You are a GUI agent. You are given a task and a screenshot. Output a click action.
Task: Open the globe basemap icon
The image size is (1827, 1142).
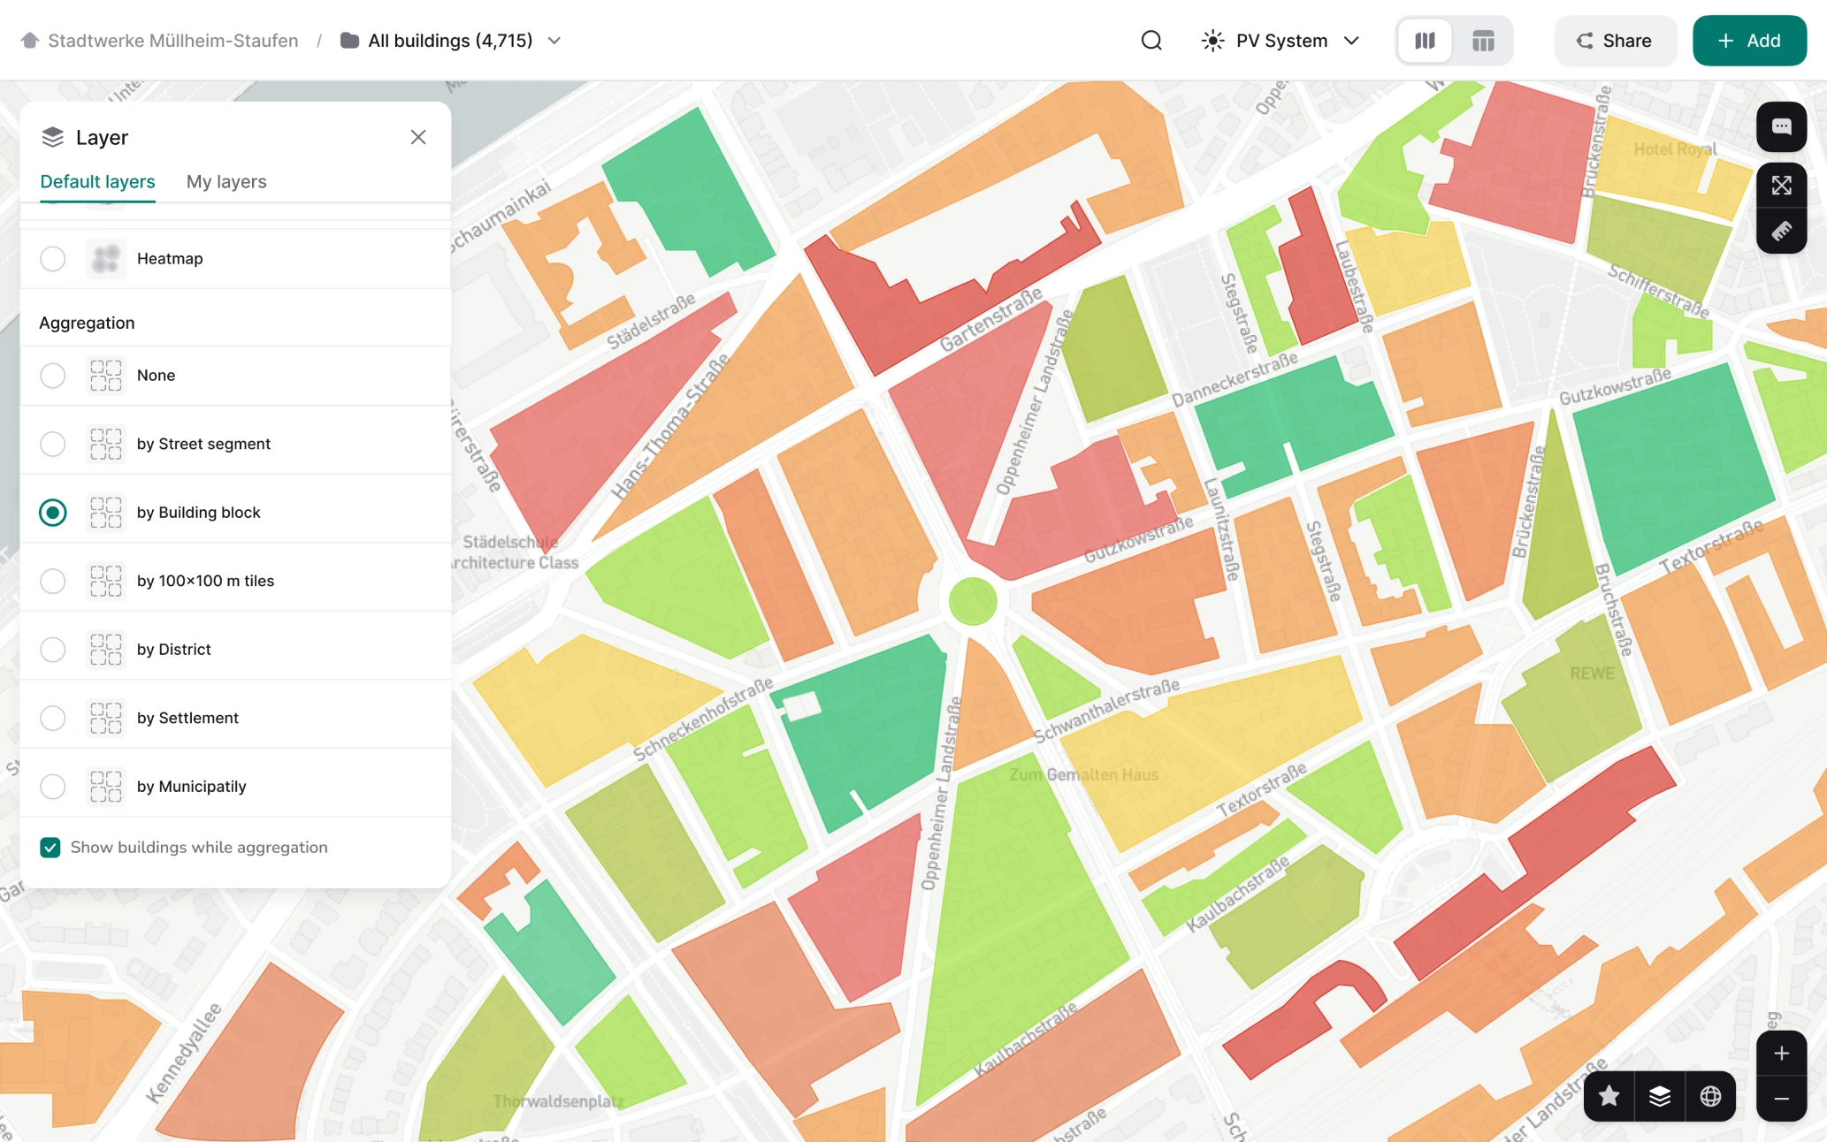click(x=1711, y=1097)
